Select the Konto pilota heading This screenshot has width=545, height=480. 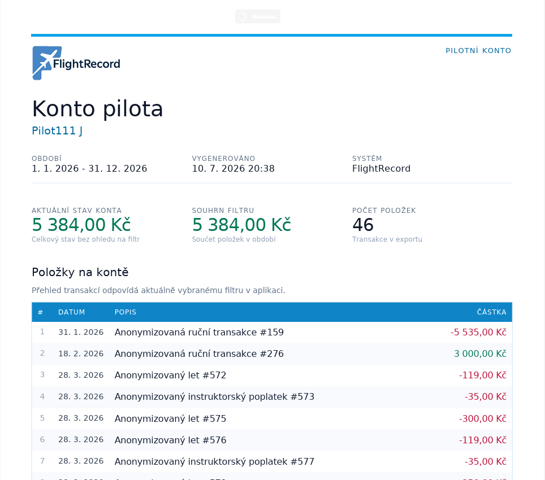click(97, 108)
